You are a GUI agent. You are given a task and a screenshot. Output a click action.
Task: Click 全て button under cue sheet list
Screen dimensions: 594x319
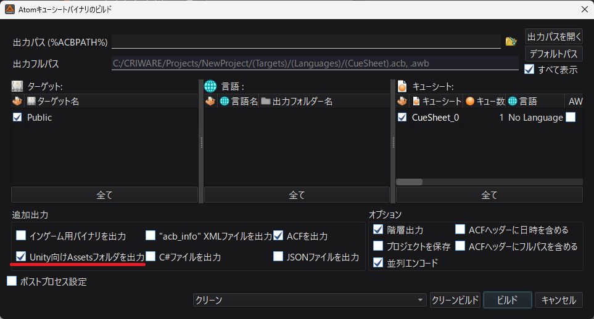[489, 195]
